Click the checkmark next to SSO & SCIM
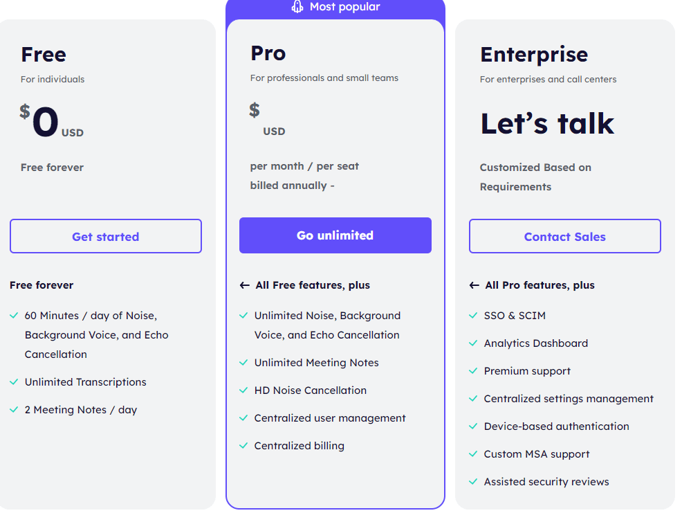Image resolution: width=682 pixels, height=513 pixels. tap(473, 315)
